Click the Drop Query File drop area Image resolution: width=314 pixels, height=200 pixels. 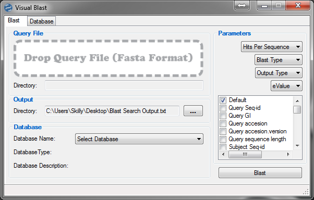(x=108, y=58)
